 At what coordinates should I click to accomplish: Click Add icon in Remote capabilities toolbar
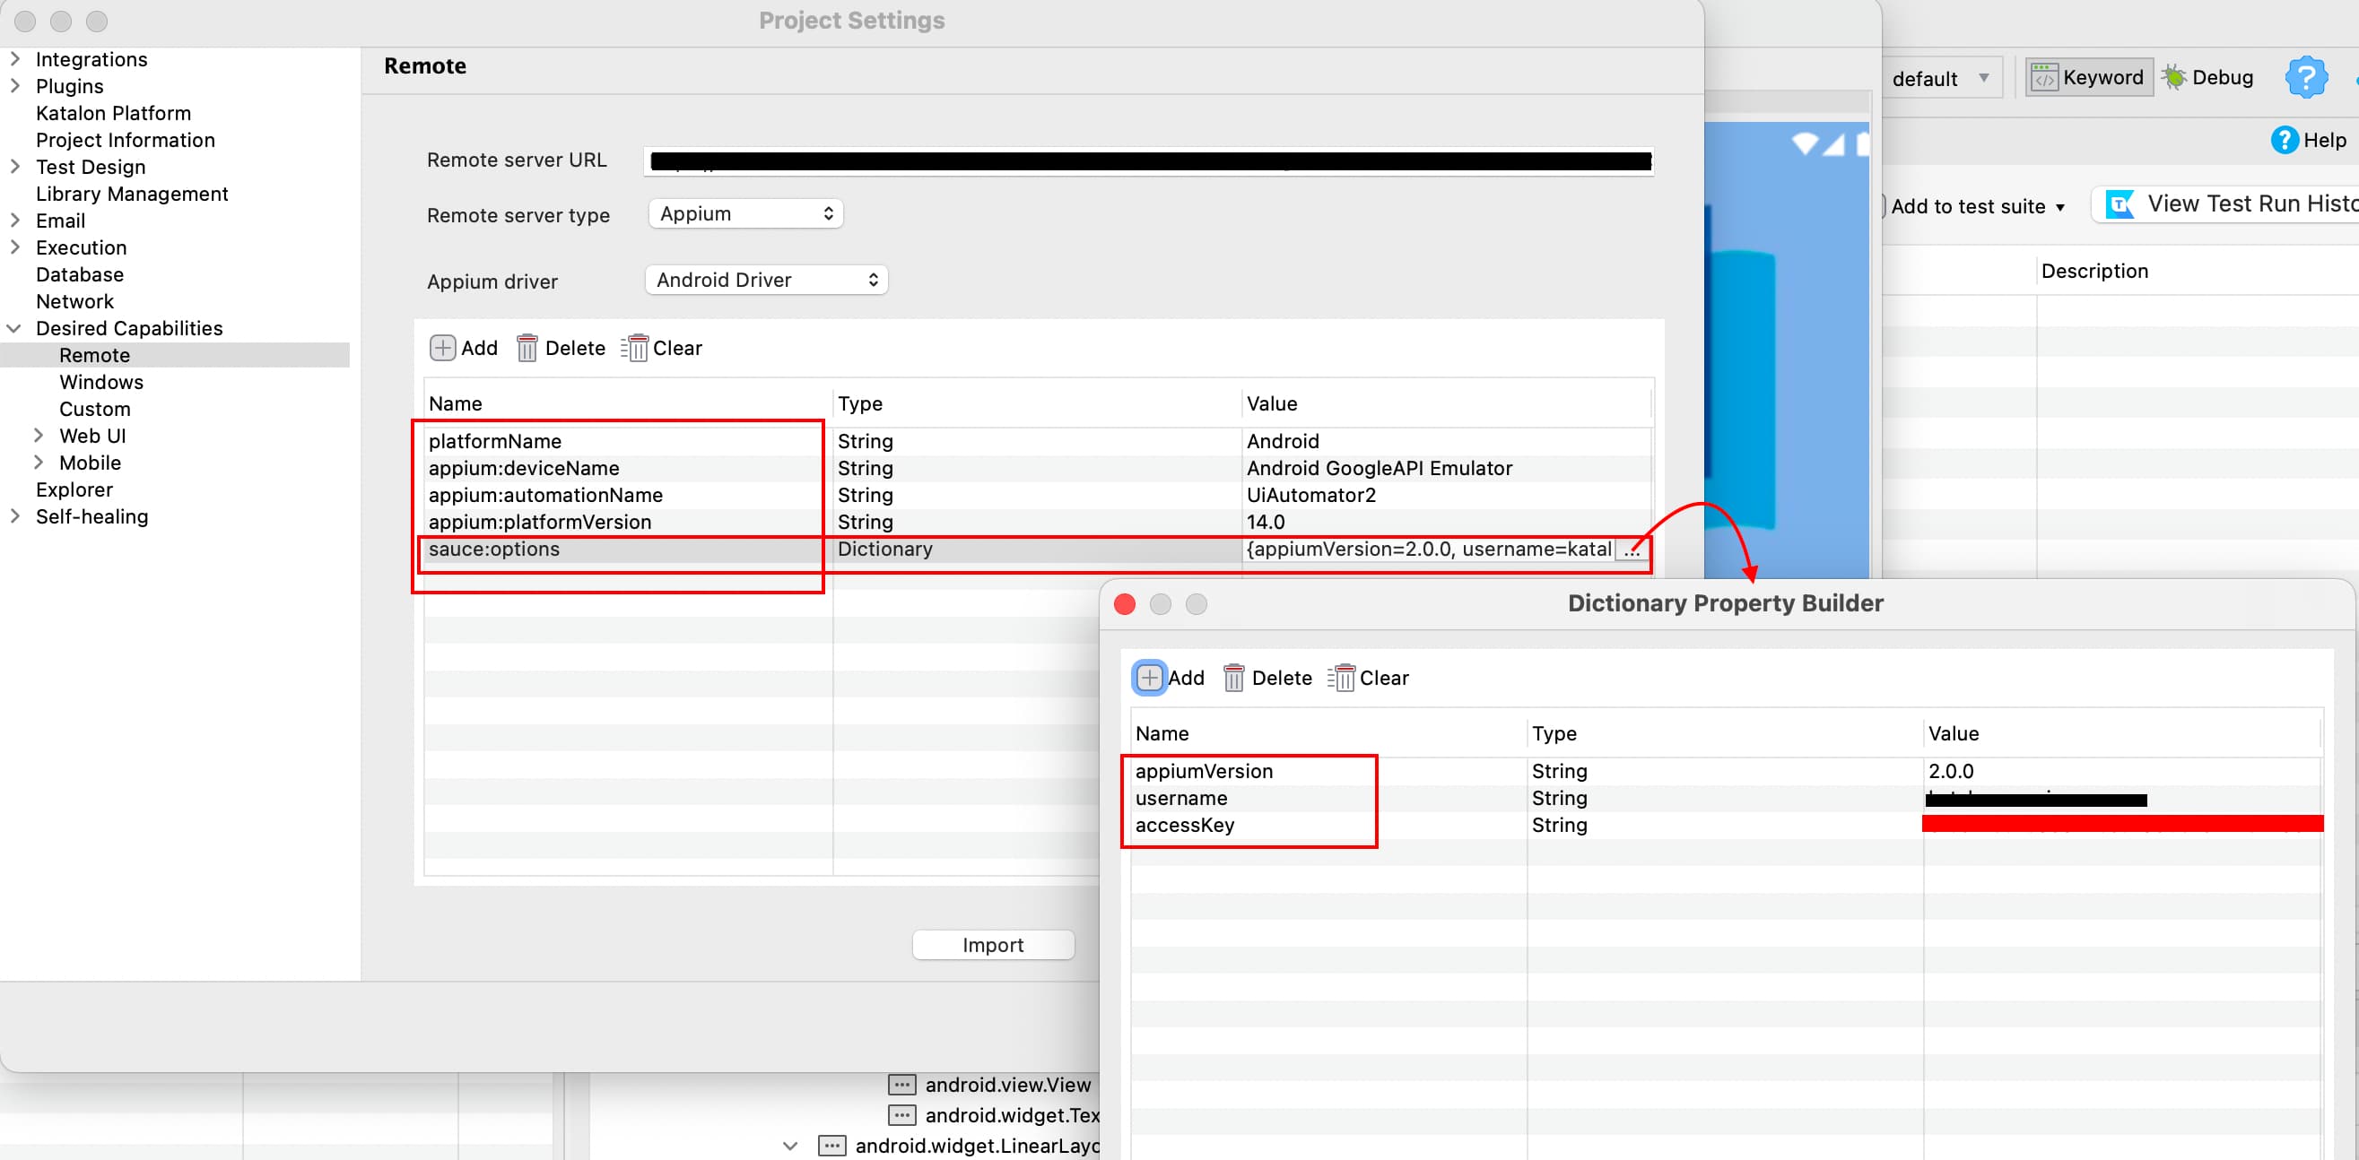pos(442,348)
